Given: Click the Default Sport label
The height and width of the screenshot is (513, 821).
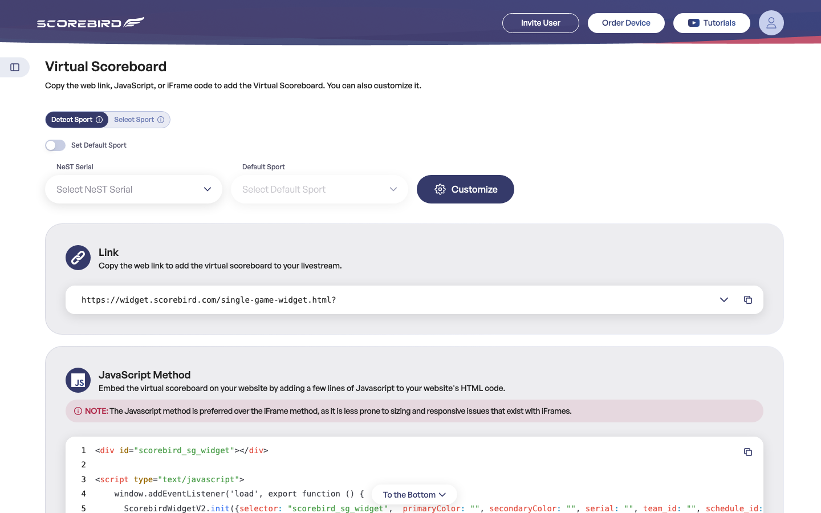Looking at the screenshot, I should (263, 167).
